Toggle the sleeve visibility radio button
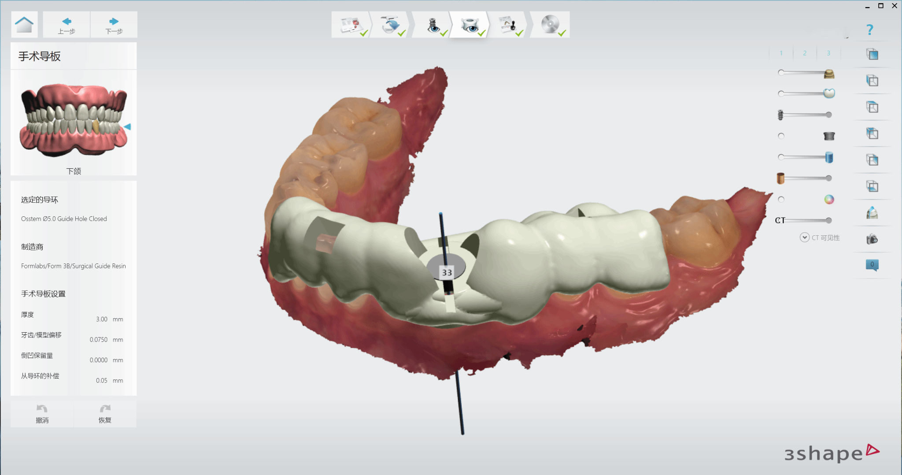 781,136
